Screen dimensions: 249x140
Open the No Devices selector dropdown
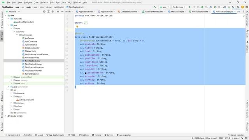click(179, 7)
